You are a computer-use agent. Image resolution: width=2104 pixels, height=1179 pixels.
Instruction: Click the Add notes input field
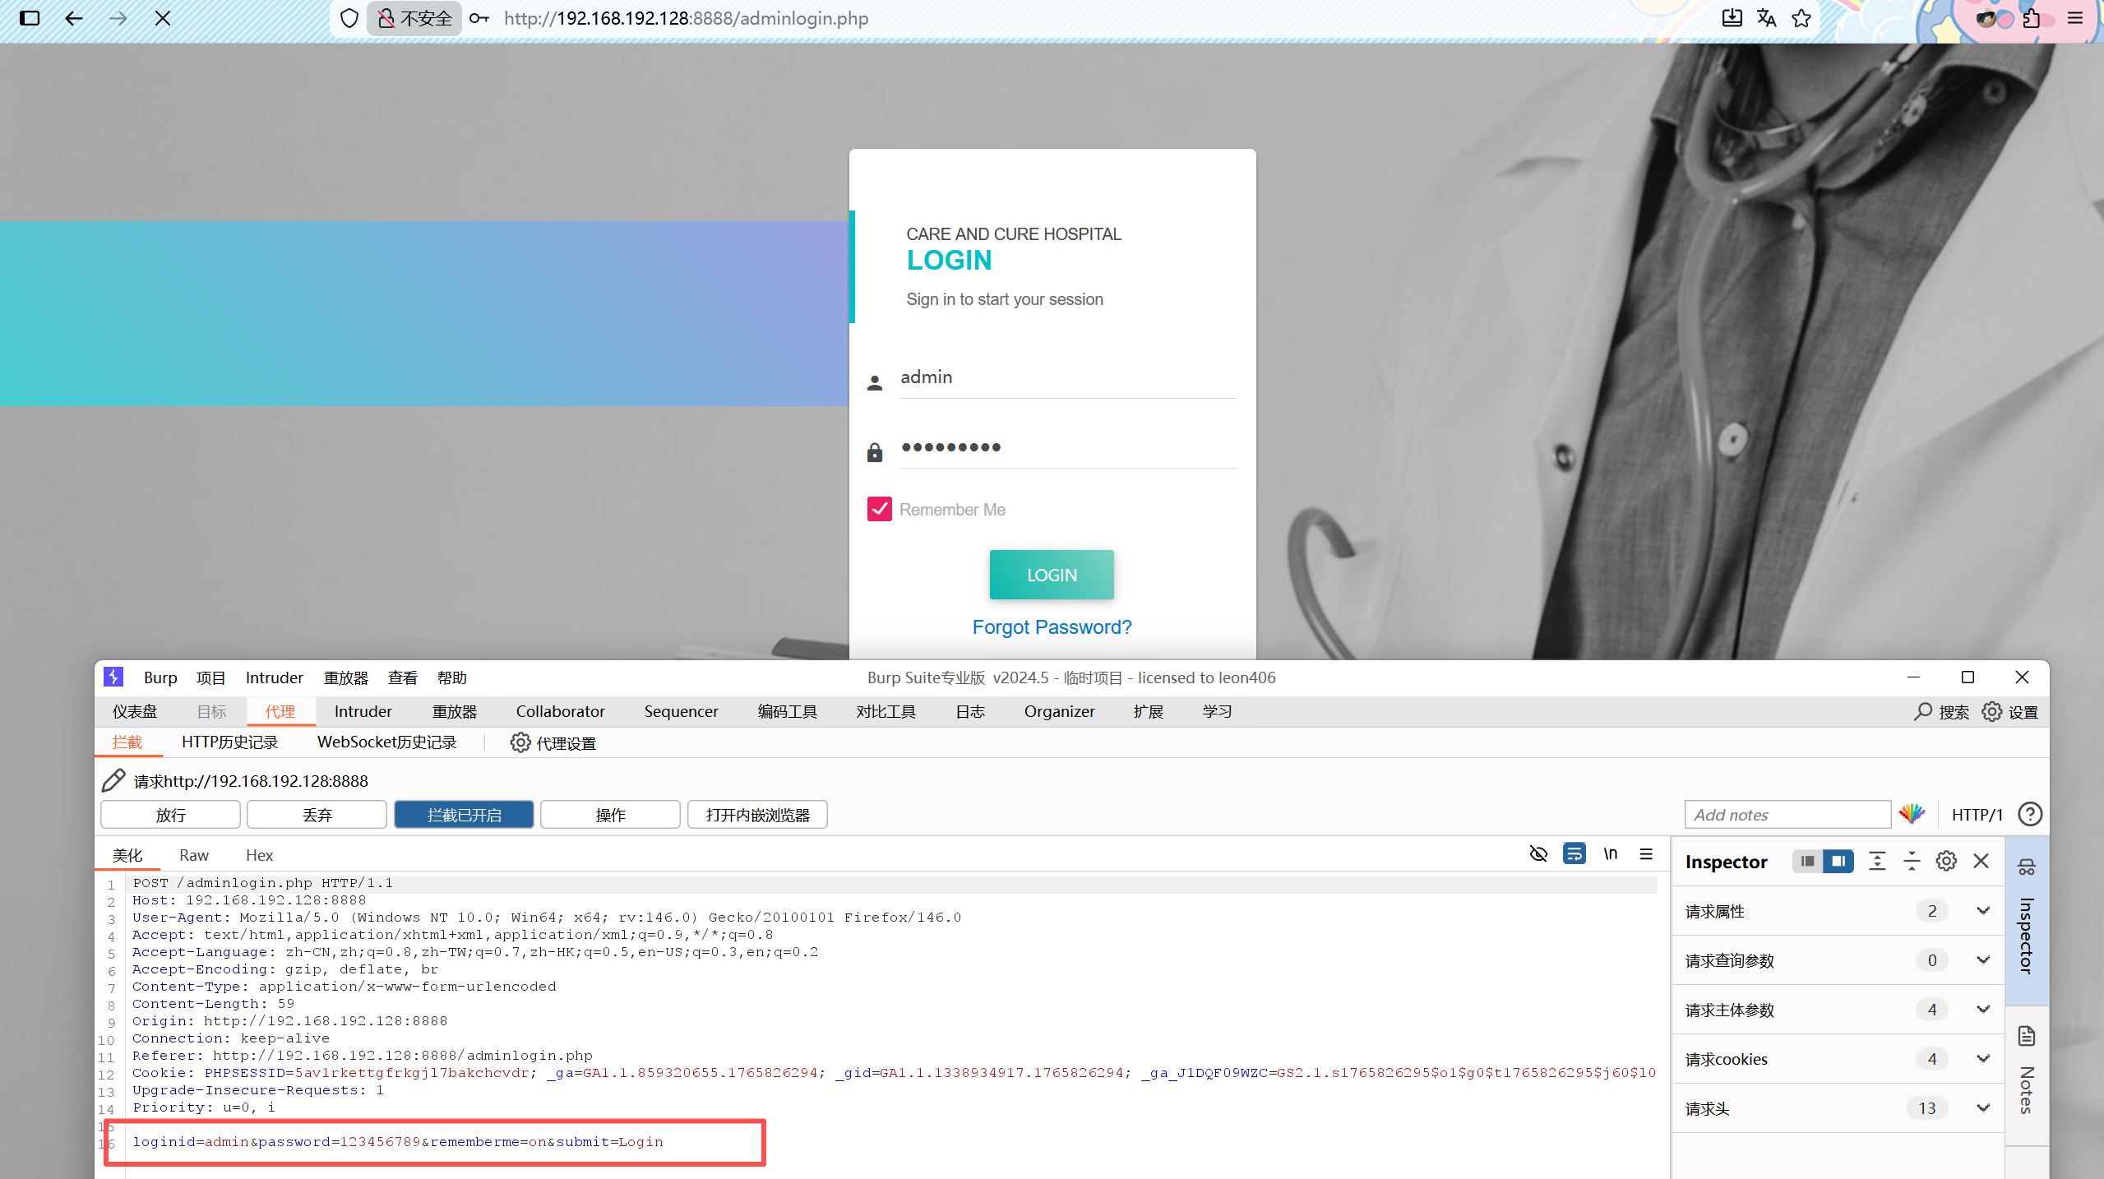[x=1787, y=814]
